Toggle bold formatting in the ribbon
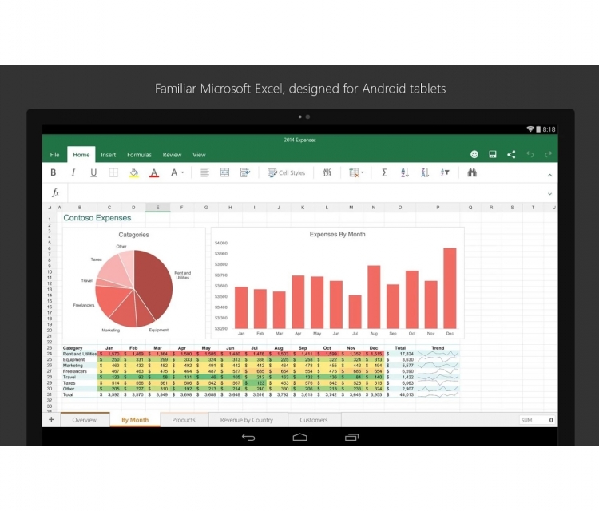Viewport: 599px width, 511px height. click(x=54, y=172)
